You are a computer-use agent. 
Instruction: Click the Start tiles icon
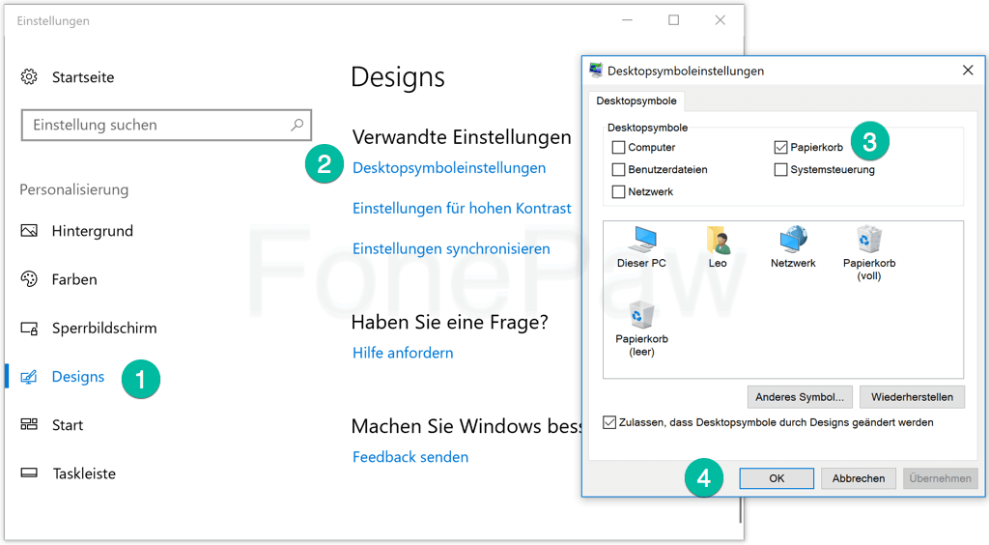click(29, 424)
